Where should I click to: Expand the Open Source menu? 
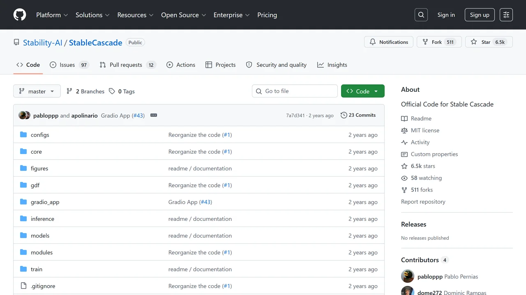(x=183, y=15)
